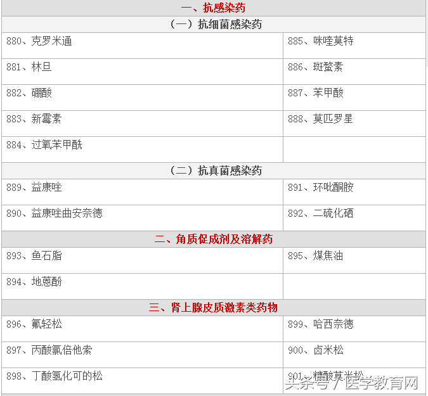
Task: Select the (二) 抗真菌感染药 subheading
Action: click(213, 171)
